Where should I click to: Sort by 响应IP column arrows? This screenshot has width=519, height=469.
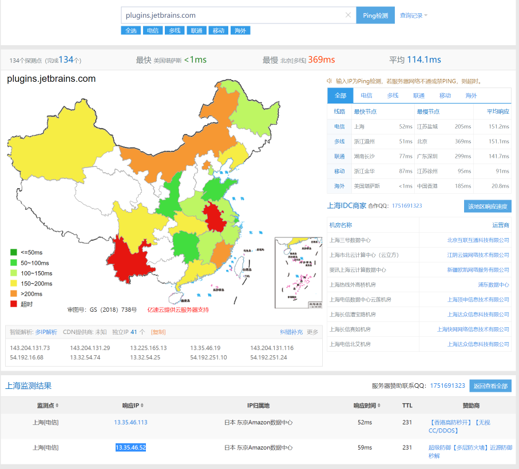click(x=142, y=406)
